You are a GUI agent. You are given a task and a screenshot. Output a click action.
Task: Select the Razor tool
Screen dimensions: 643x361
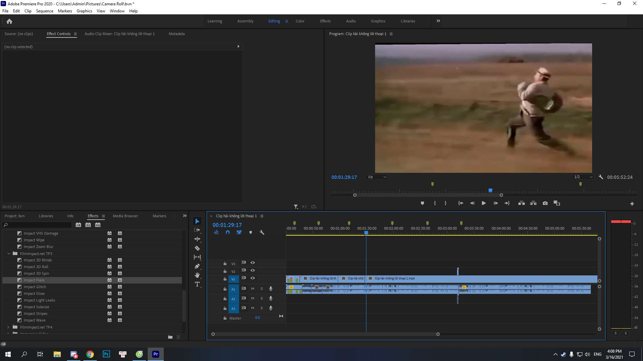pyautogui.click(x=197, y=248)
